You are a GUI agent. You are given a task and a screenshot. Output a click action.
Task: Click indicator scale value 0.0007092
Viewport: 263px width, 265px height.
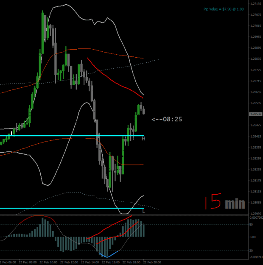256,218
